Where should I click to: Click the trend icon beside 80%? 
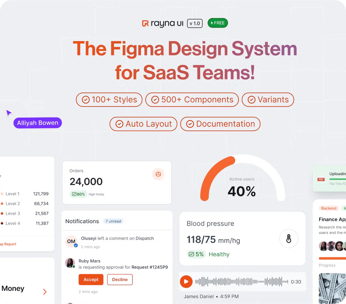(x=74, y=194)
